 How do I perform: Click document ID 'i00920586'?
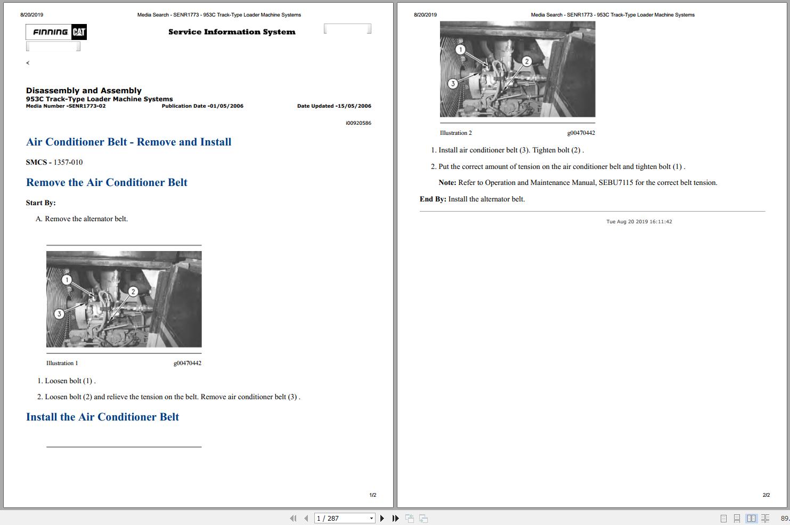point(359,123)
